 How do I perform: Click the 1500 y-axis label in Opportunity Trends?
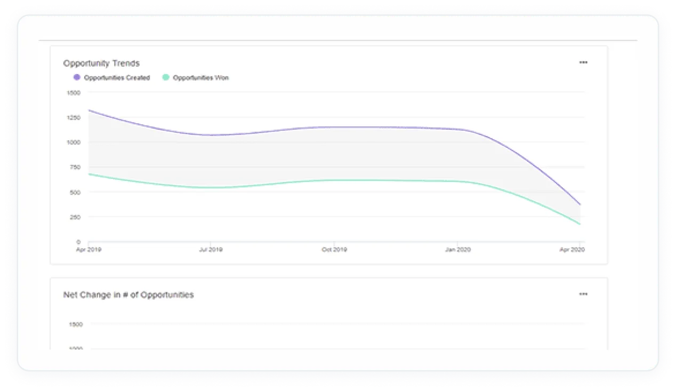click(74, 93)
